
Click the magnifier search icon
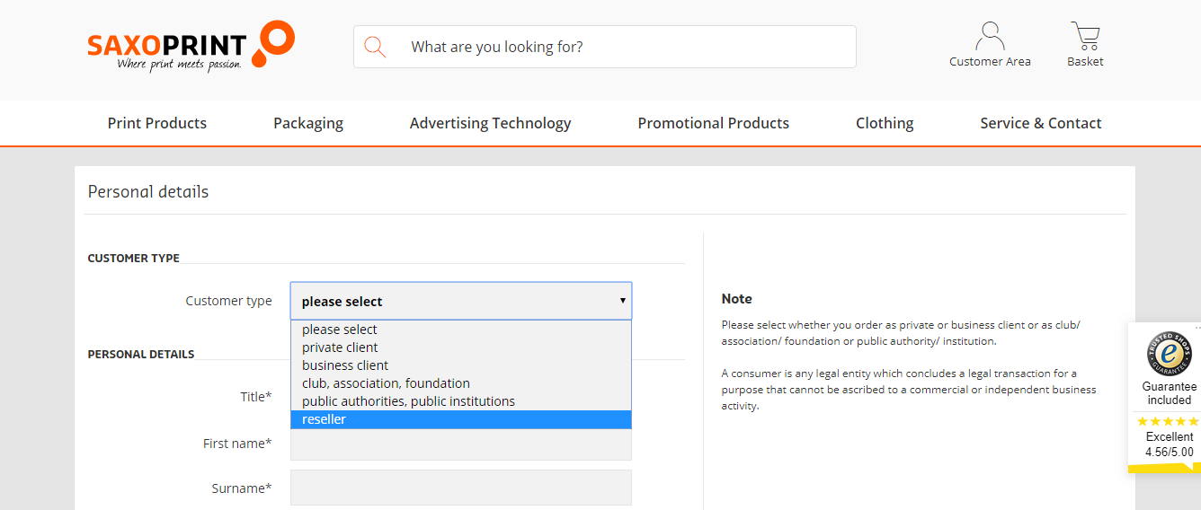click(375, 47)
